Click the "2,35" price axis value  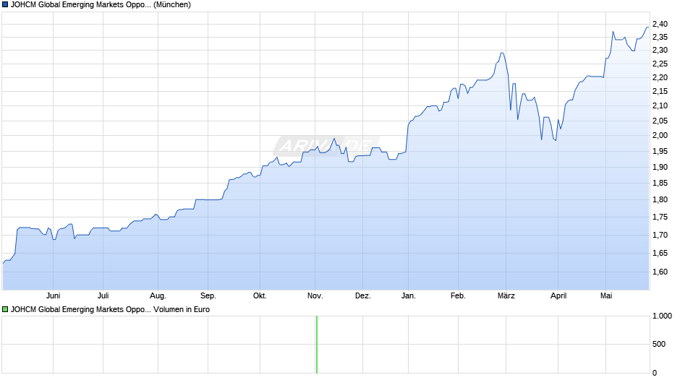660,38
